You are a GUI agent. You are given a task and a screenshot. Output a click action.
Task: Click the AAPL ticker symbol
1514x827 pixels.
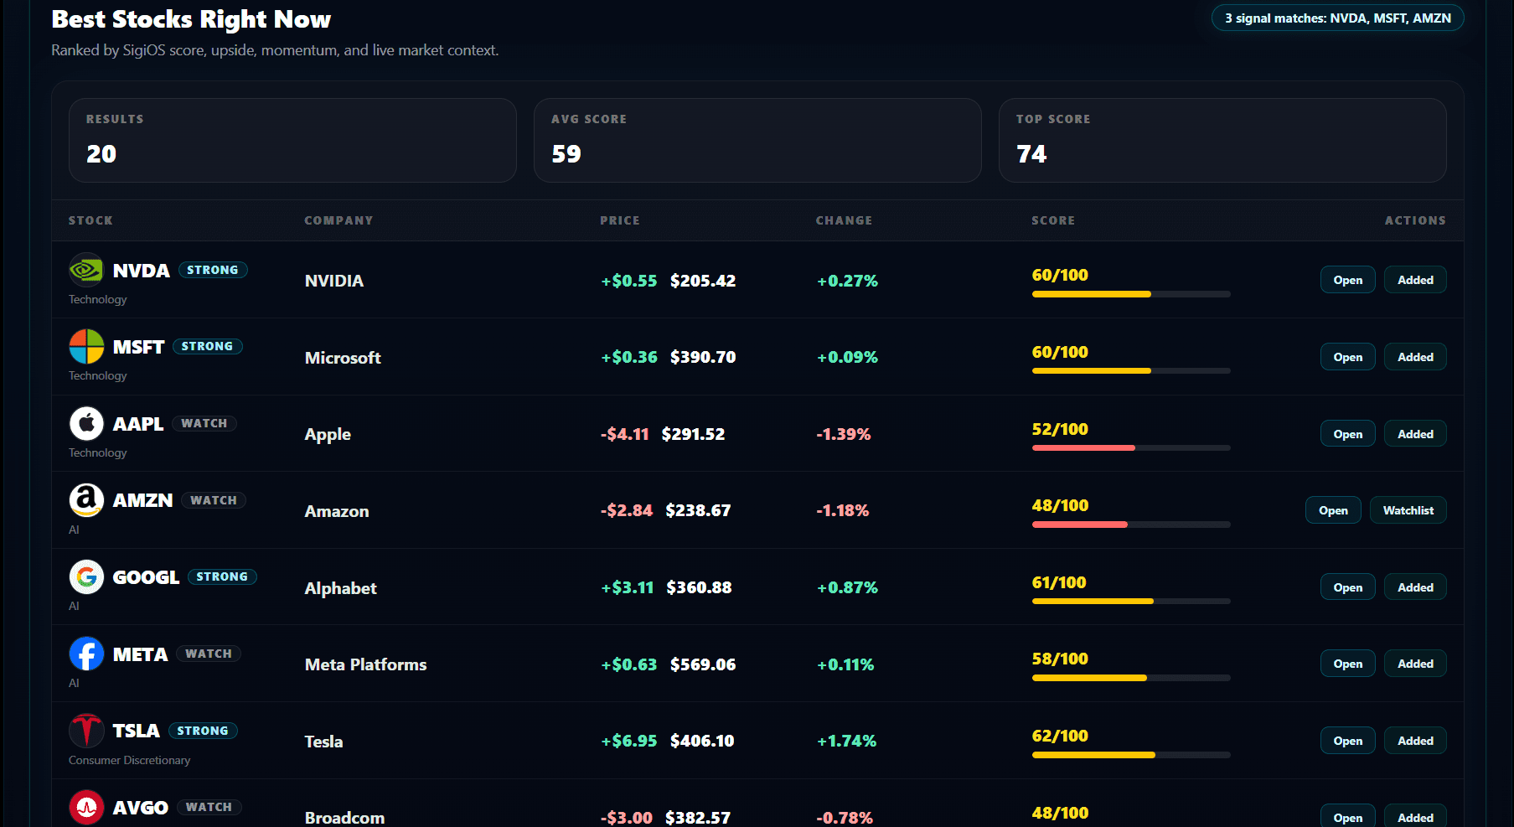138,424
